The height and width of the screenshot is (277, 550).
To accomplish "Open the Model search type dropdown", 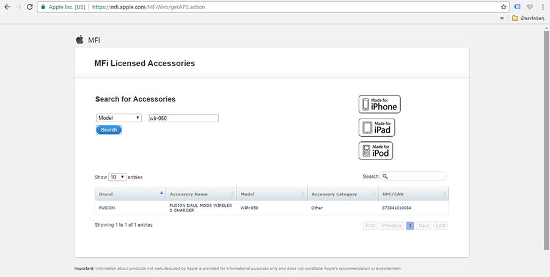I will tap(119, 118).
